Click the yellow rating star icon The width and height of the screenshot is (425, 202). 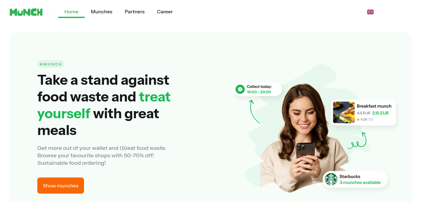358,119
